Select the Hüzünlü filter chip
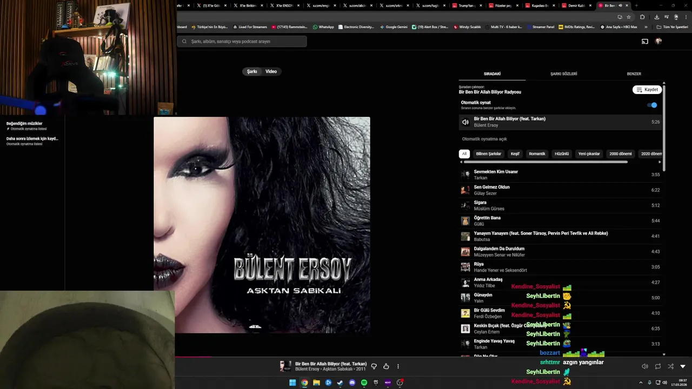The height and width of the screenshot is (389, 692). (562, 154)
